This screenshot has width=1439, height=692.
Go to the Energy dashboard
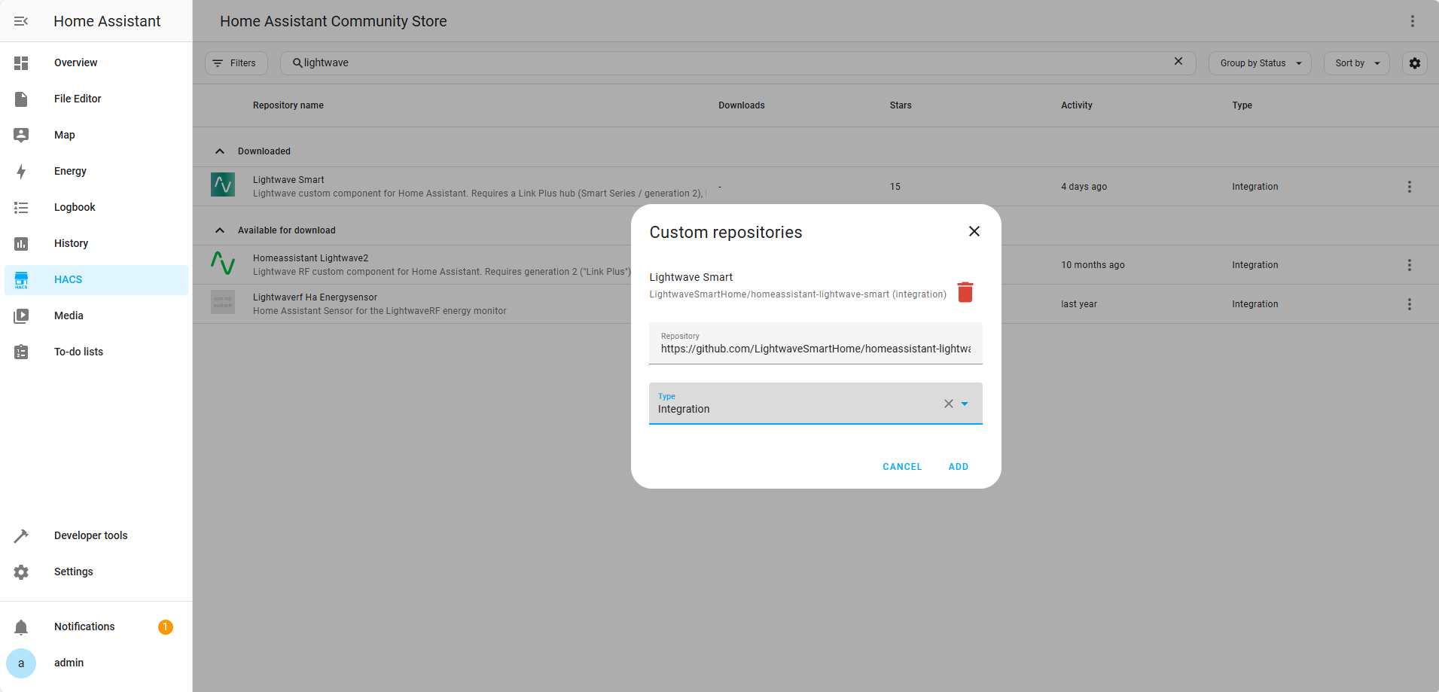click(70, 171)
